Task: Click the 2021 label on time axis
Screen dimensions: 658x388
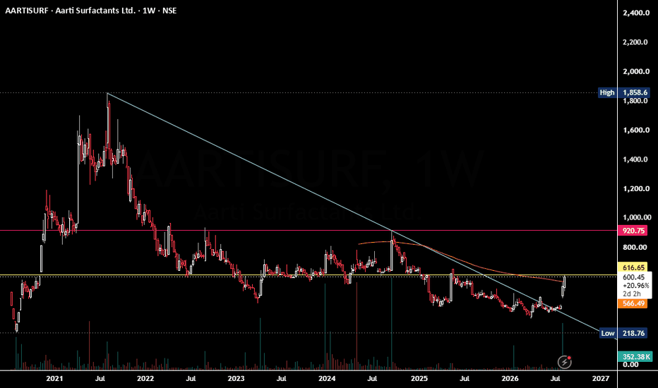Action: [x=54, y=378]
